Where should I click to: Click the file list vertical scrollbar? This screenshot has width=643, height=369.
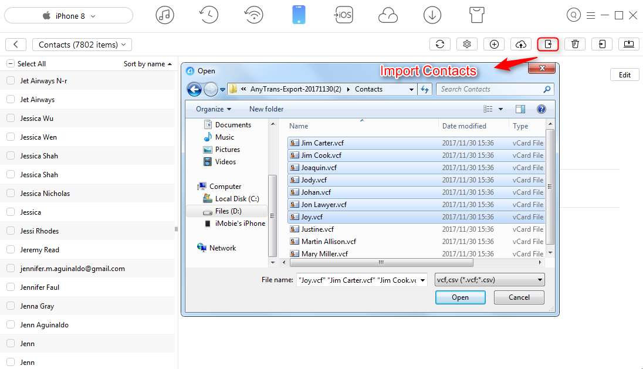550,187
